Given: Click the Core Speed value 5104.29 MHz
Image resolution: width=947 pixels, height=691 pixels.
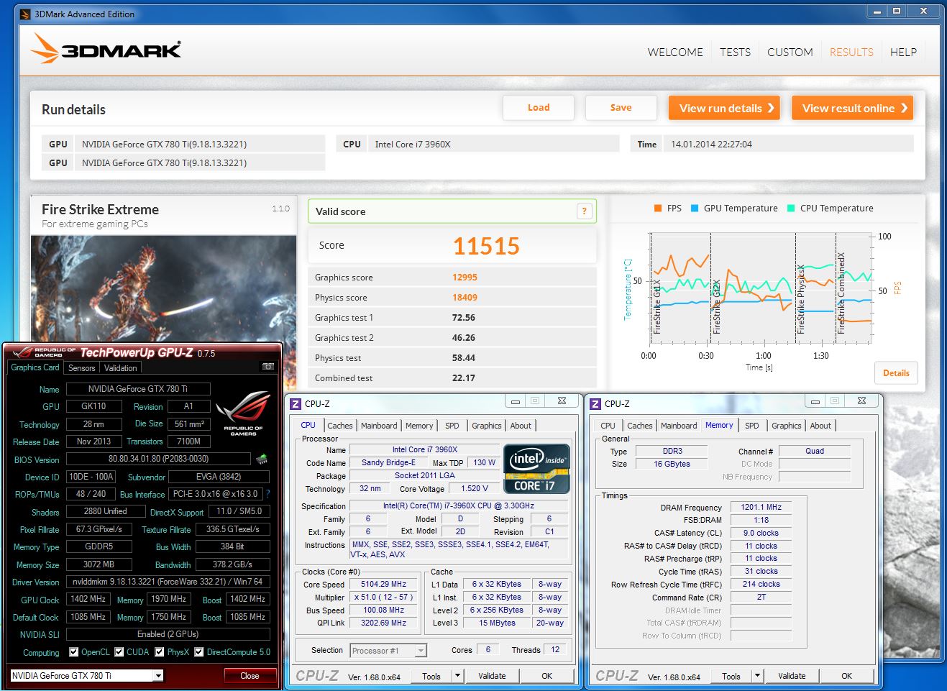Looking at the screenshot, I should pos(383,585).
